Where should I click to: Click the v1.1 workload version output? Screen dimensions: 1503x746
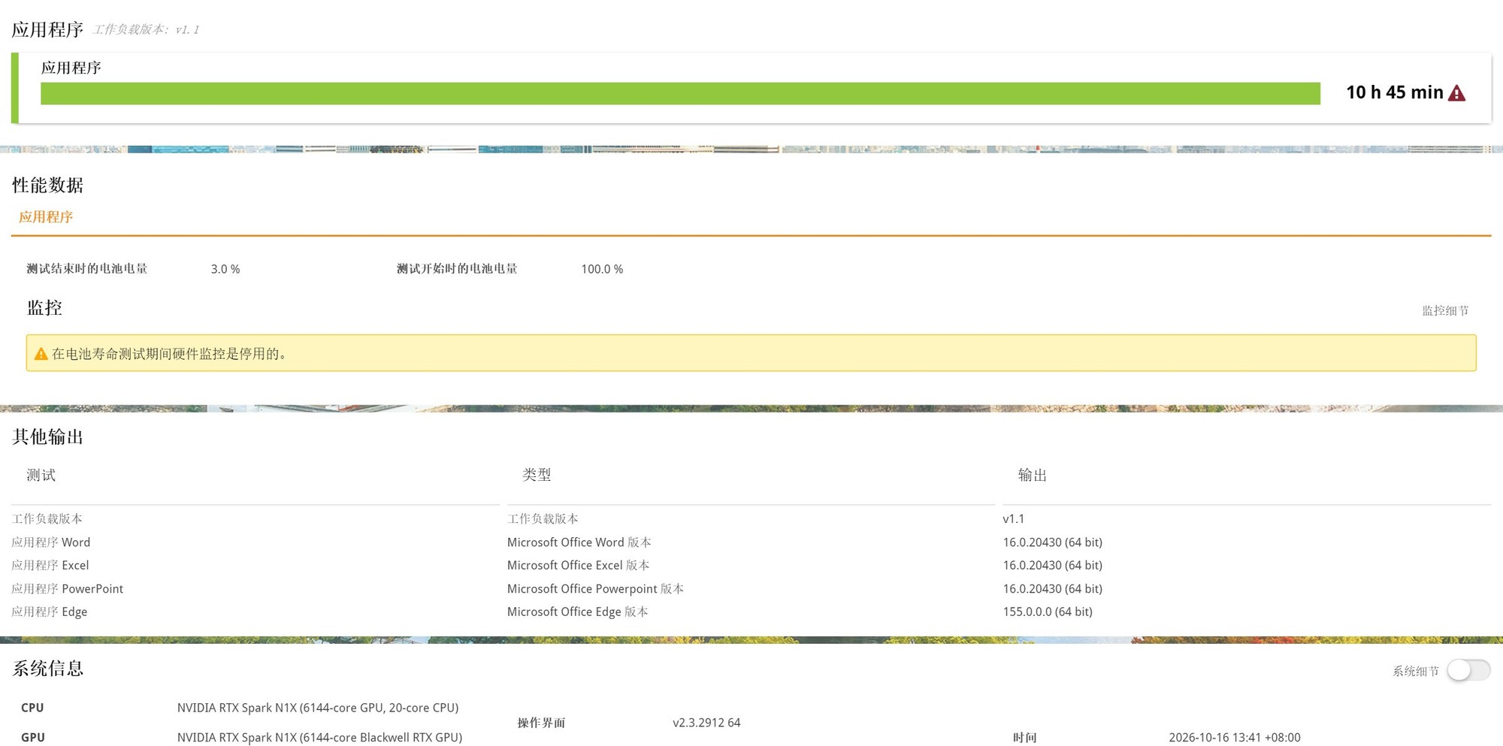[1014, 519]
